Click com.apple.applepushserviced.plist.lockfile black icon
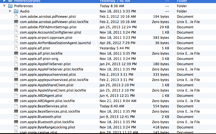The width and height of the screenshot is (216, 134). (16, 80)
